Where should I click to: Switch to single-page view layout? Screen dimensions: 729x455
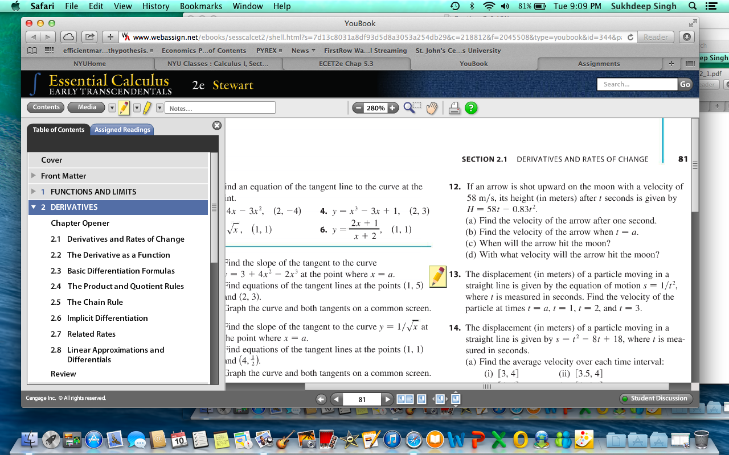(x=421, y=399)
